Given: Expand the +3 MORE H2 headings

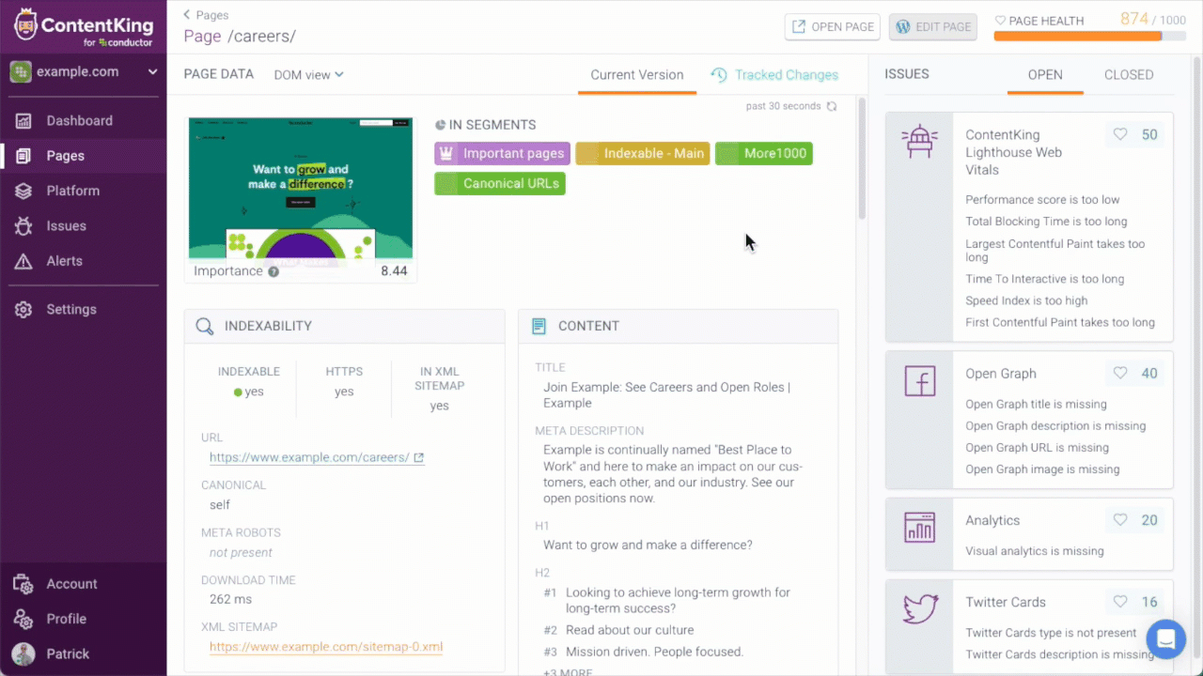Looking at the screenshot, I should tap(568, 671).
